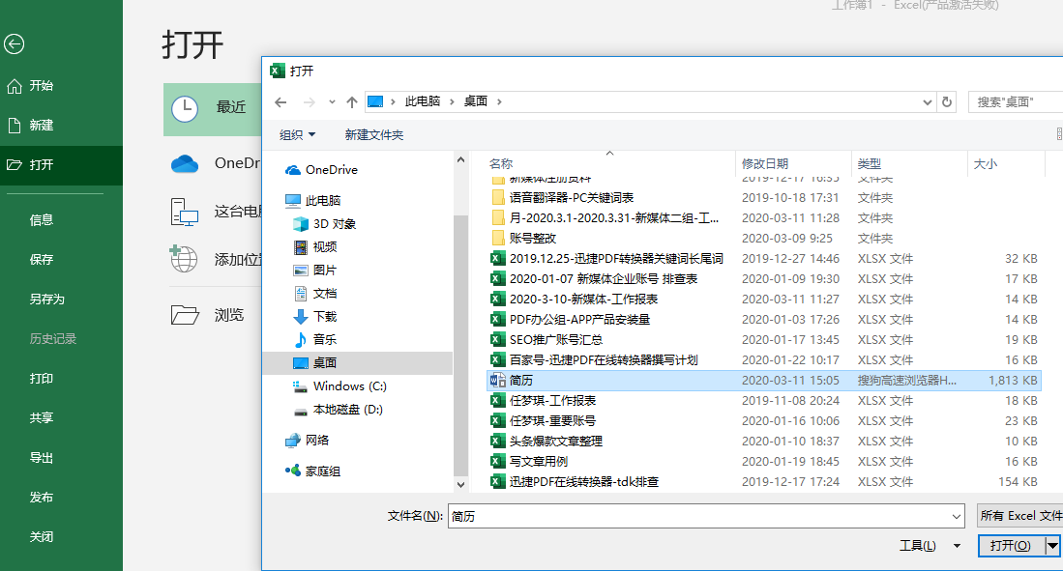Click 桌面 in address breadcrumb
1063x571 pixels.
pos(475,101)
